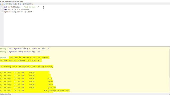Click "Volume in drive C has no label."
Viewport: 170px width, 95px height.
(x=29, y=58)
